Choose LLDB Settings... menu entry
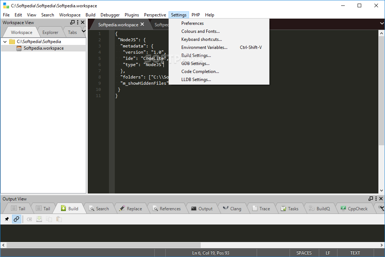The width and height of the screenshot is (385, 257). pyautogui.click(x=219, y=80)
